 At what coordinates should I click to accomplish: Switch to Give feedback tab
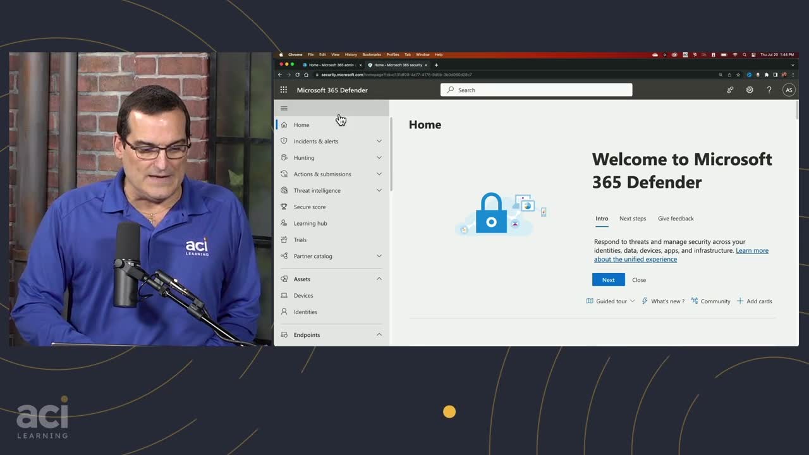point(676,219)
